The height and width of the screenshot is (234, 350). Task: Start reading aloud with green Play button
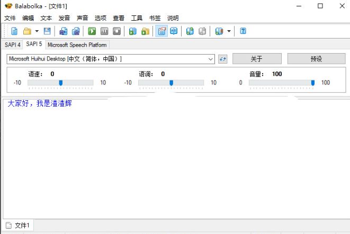[x=92, y=31]
